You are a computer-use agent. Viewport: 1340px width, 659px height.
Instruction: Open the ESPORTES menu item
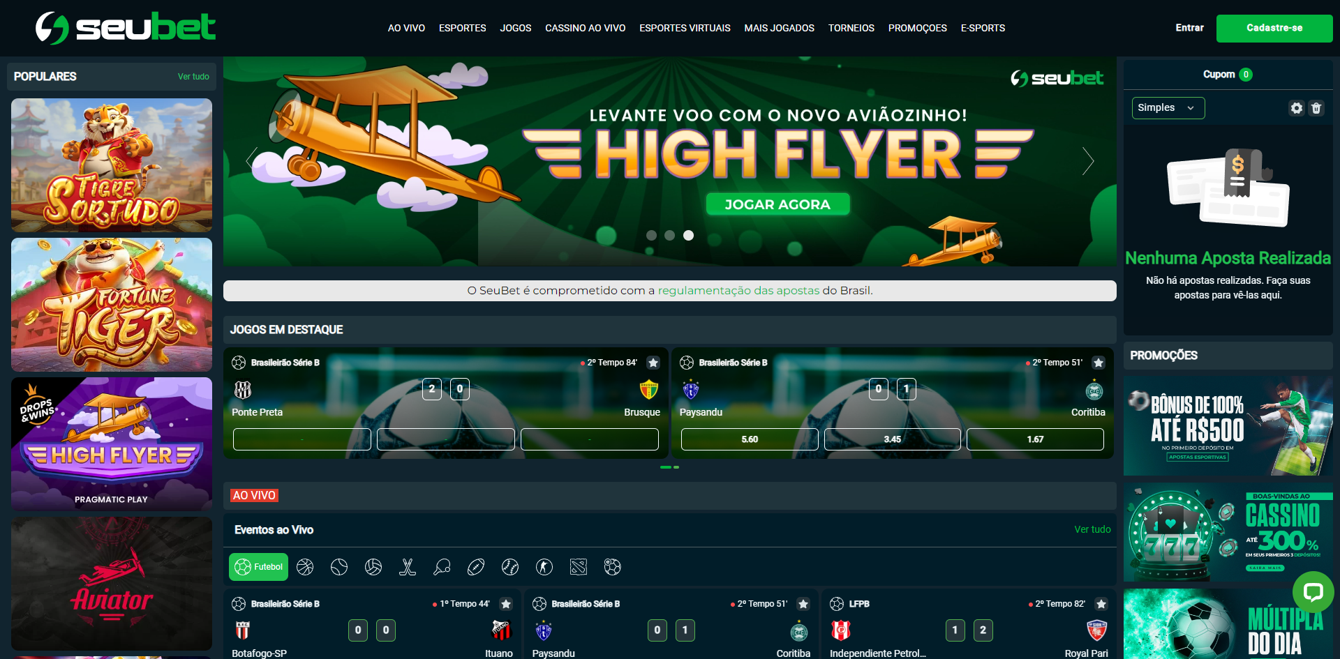[x=462, y=28]
